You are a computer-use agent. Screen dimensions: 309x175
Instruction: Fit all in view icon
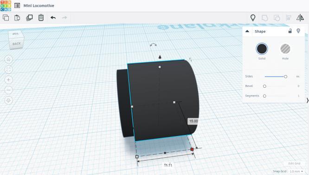8,69
